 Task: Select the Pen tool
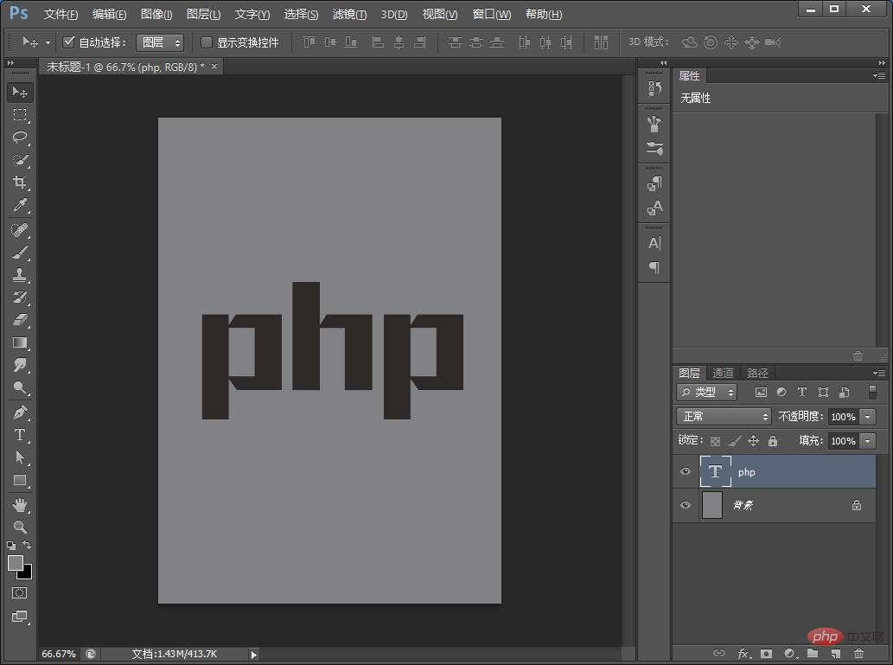20,412
